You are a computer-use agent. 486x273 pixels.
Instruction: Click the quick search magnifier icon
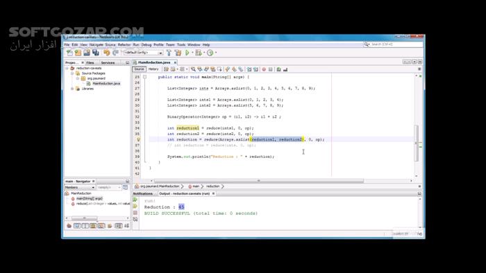click(367, 44)
